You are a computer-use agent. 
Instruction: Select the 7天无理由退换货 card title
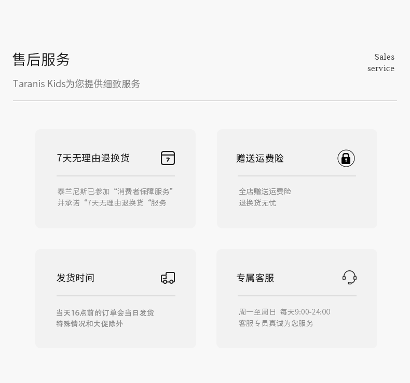(x=93, y=158)
